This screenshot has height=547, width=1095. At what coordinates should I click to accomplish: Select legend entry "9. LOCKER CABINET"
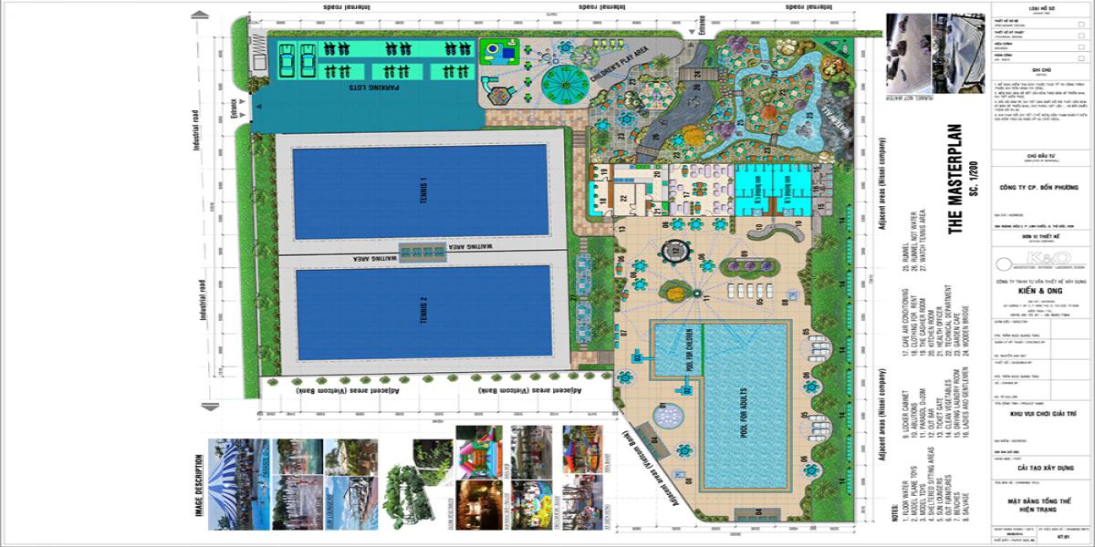click(x=904, y=416)
